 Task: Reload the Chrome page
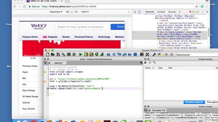pos(24,6)
